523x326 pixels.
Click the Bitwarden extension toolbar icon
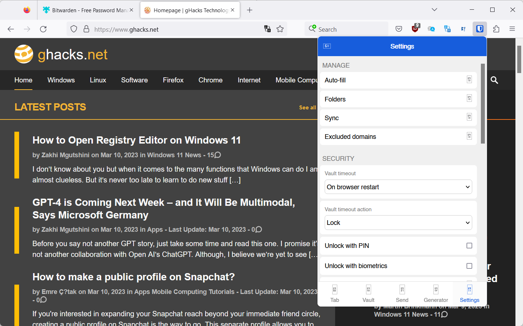click(479, 29)
